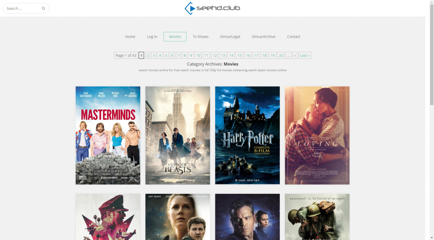Go to pagination page 6
Image resolution: width=434 pixels, height=240 pixels.
[172, 55]
